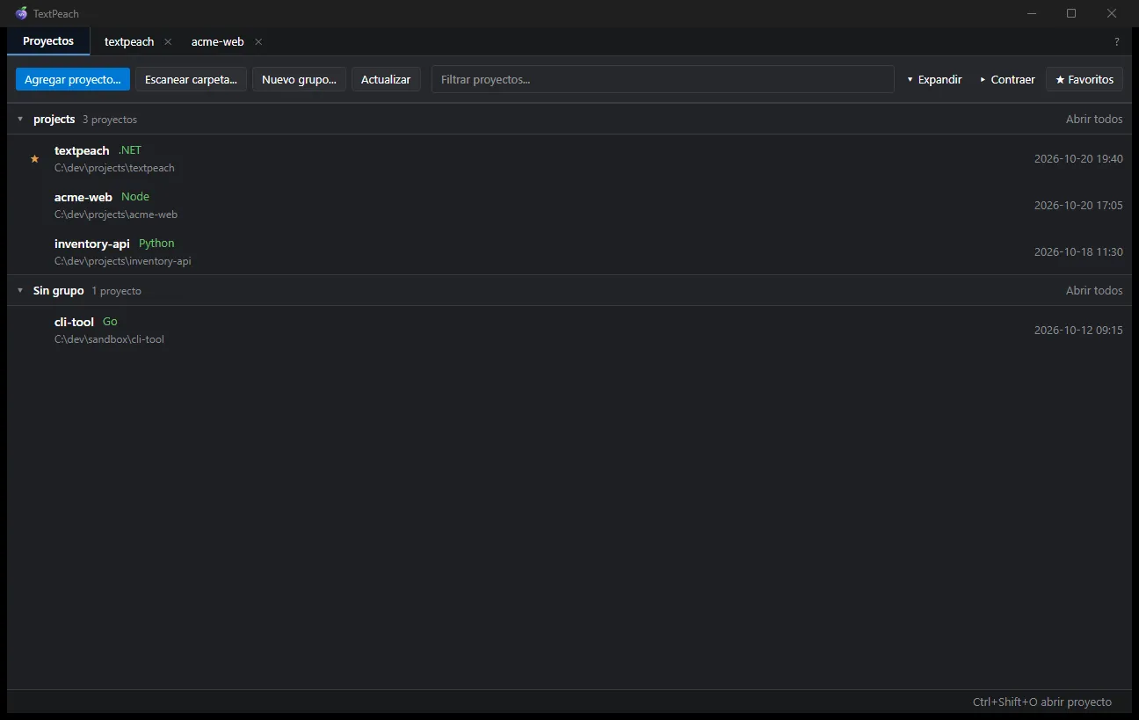Close the textpeach tab
1139x720 pixels.
click(168, 42)
